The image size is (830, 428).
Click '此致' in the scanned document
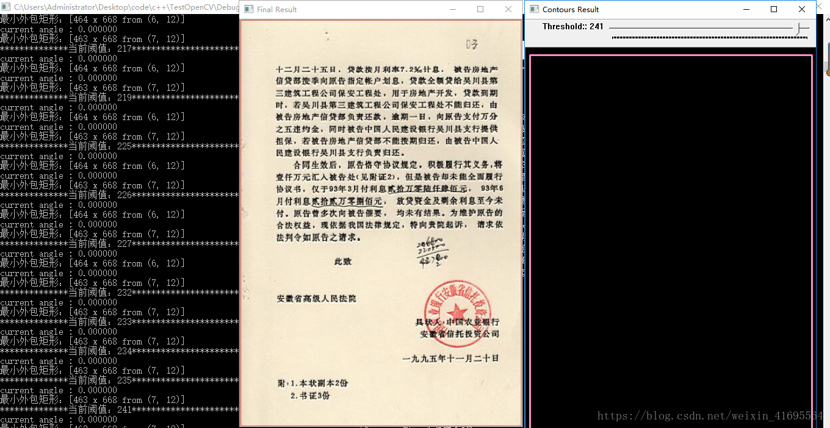tap(343, 262)
